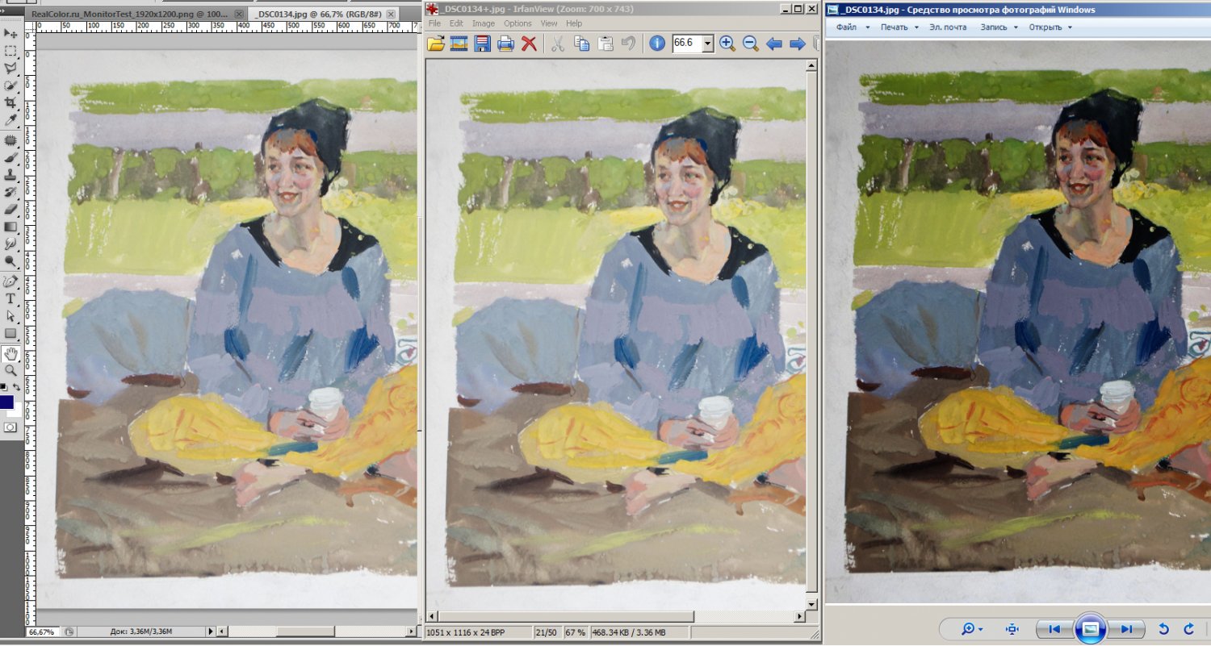
Task: Select the Eraser tool
Action: coord(10,209)
